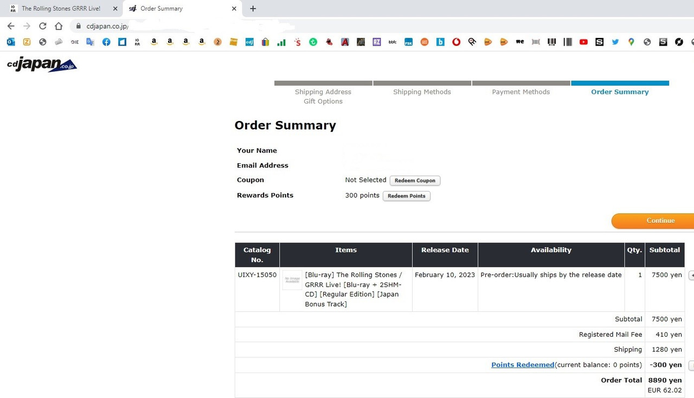Open the Google Maps bookmark
694x398 pixels.
tap(631, 42)
